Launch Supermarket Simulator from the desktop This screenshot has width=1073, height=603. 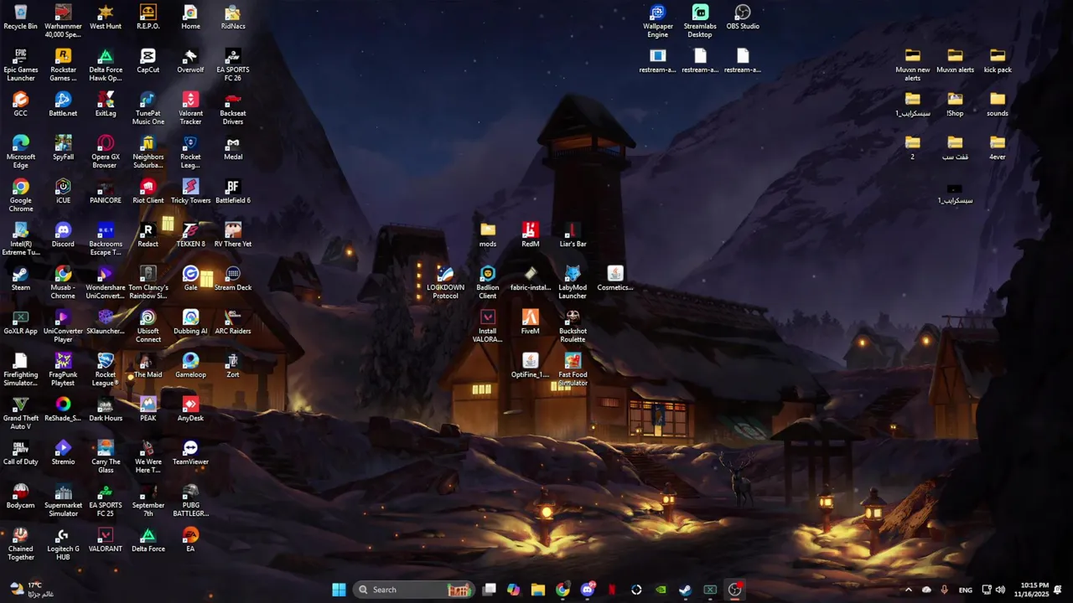click(x=63, y=501)
